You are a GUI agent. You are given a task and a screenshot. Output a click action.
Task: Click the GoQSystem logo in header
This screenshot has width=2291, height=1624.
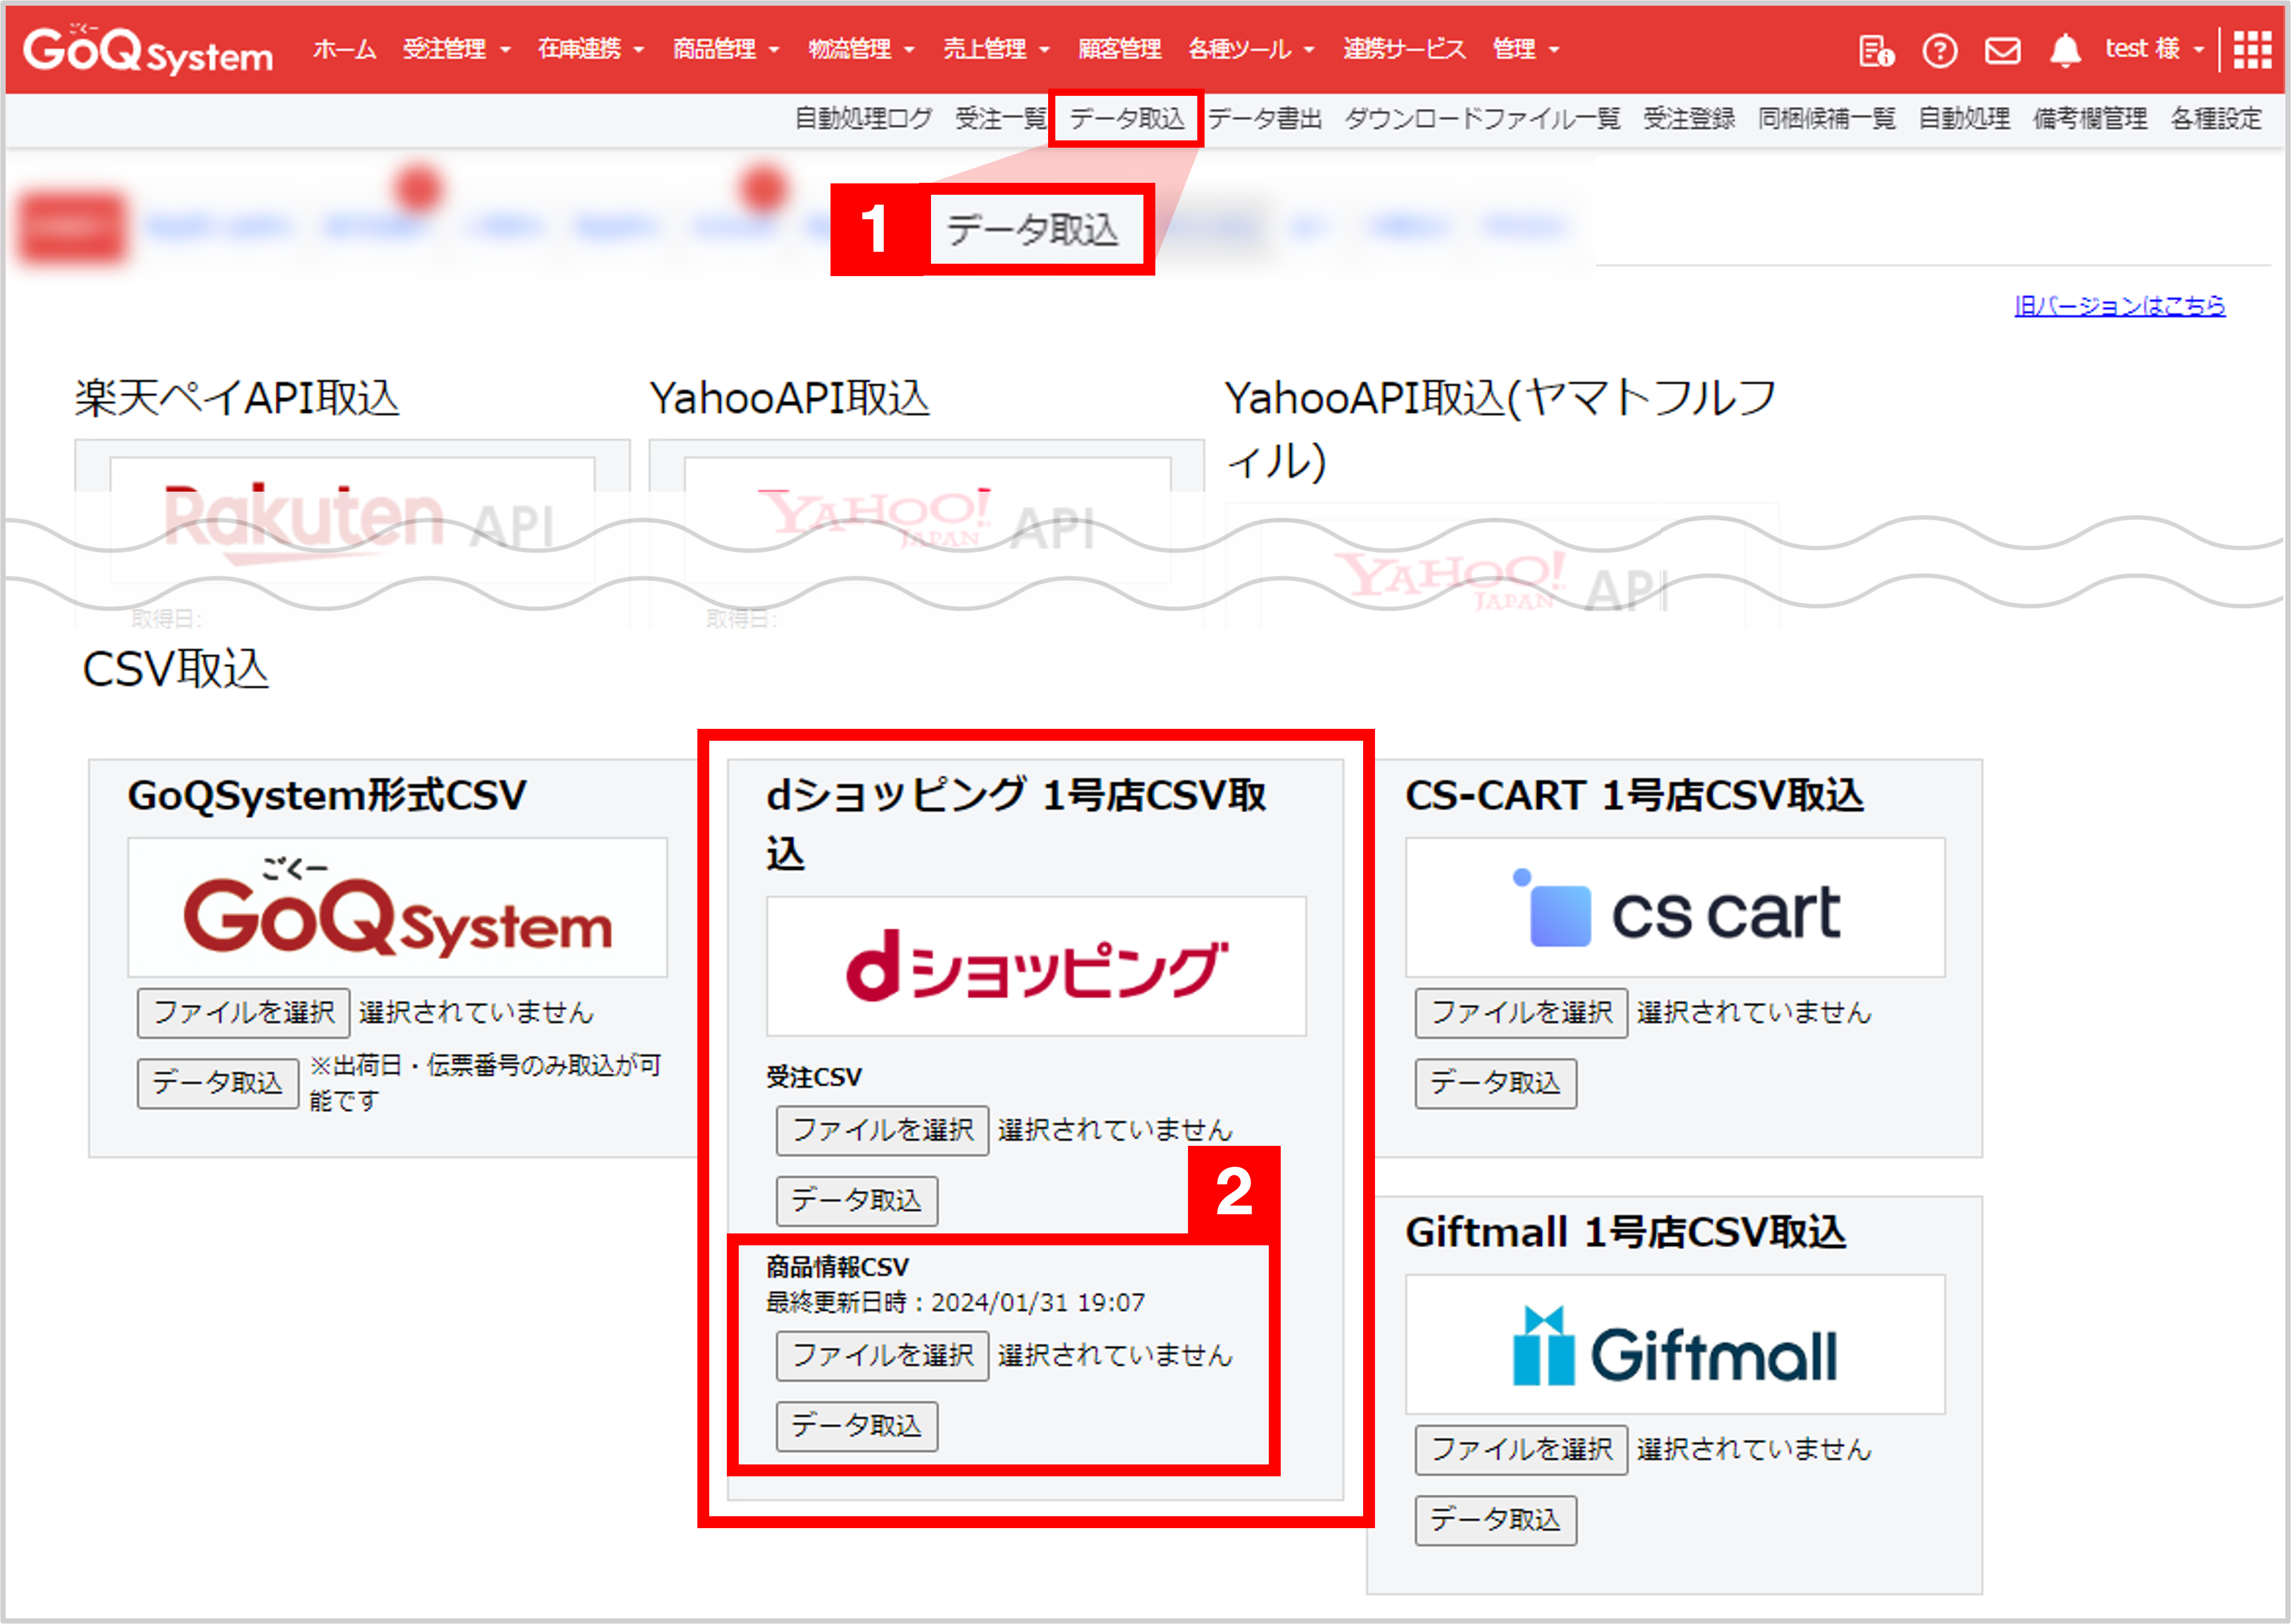point(148,50)
